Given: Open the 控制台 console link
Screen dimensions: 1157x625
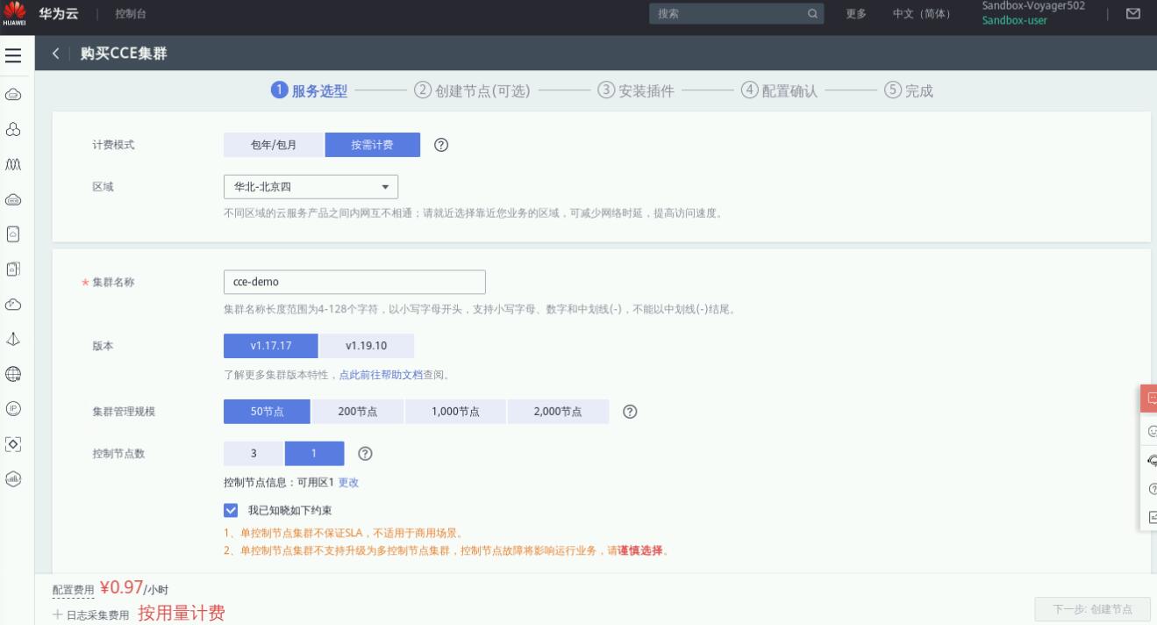Looking at the screenshot, I should pos(131,14).
